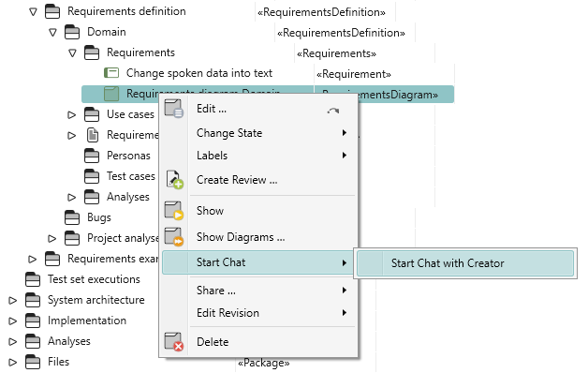Expand the Implementation tree node
588x373 pixels.
point(12,321)
